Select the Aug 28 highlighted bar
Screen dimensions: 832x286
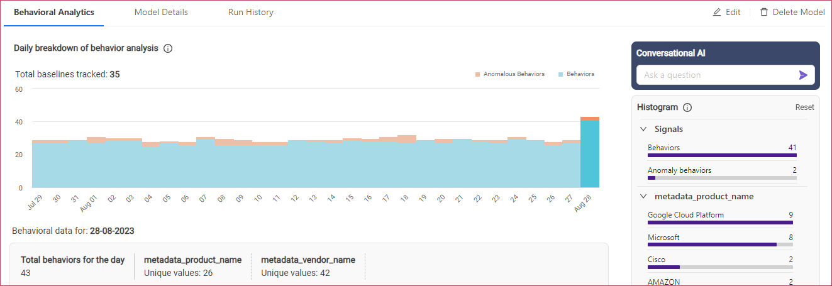coord(589,153)
